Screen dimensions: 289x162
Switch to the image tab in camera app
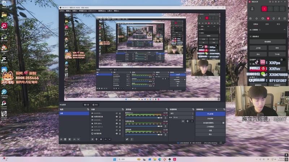coord(267,24)
